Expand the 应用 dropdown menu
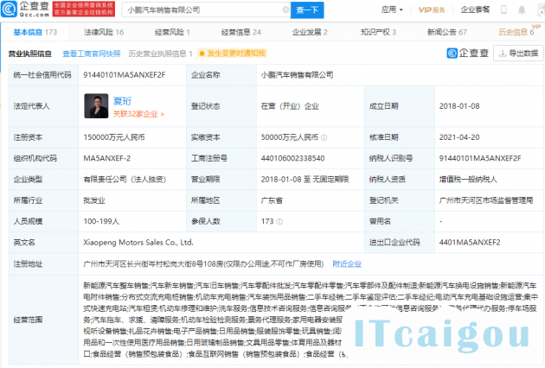Screen dimensions: 545x368 click(392, 10)
